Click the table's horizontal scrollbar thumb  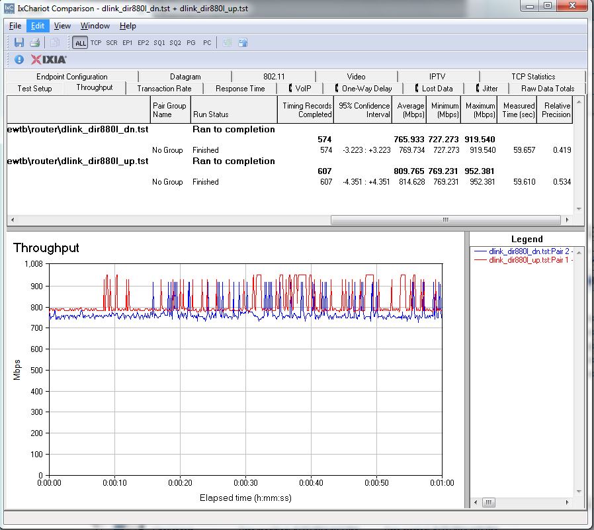click(x=446, y=220)
